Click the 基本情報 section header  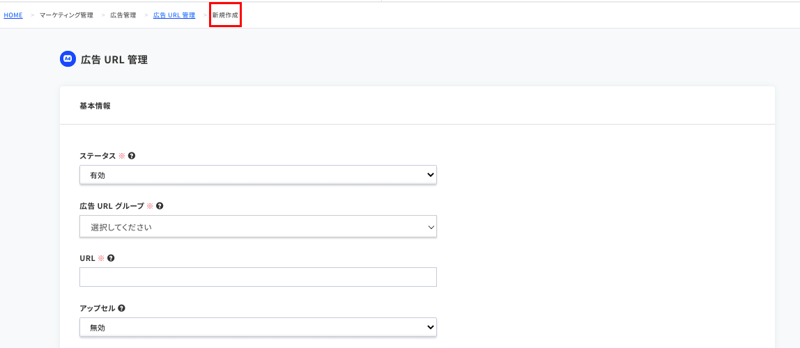(x=95, y=106)
